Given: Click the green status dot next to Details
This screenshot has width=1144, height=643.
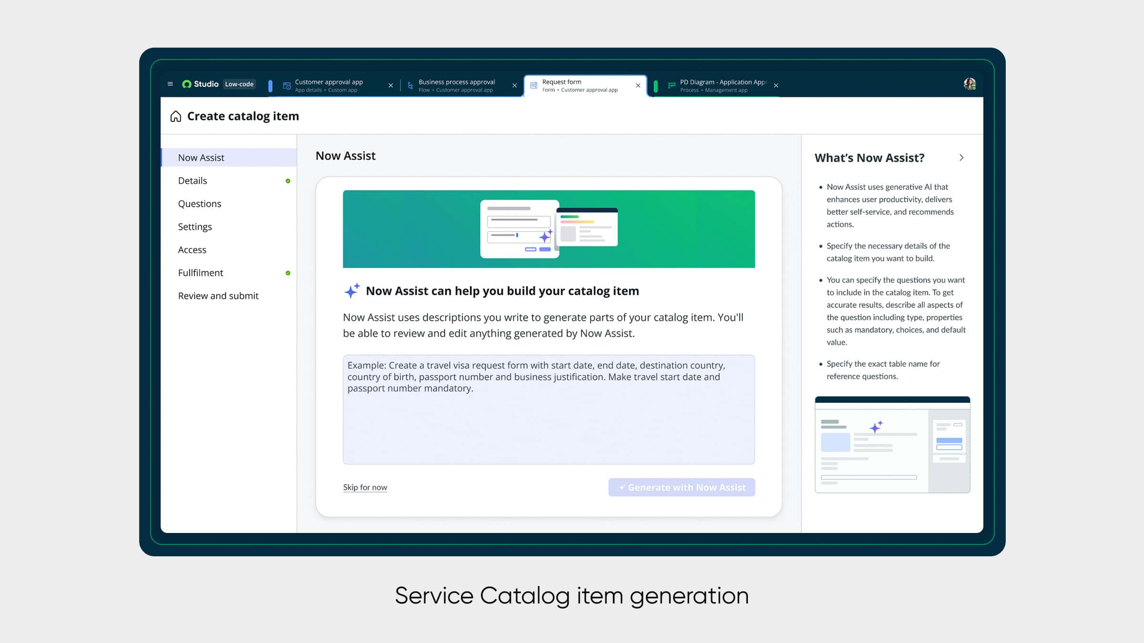Looking at the screenshot, I should (288, 181).
